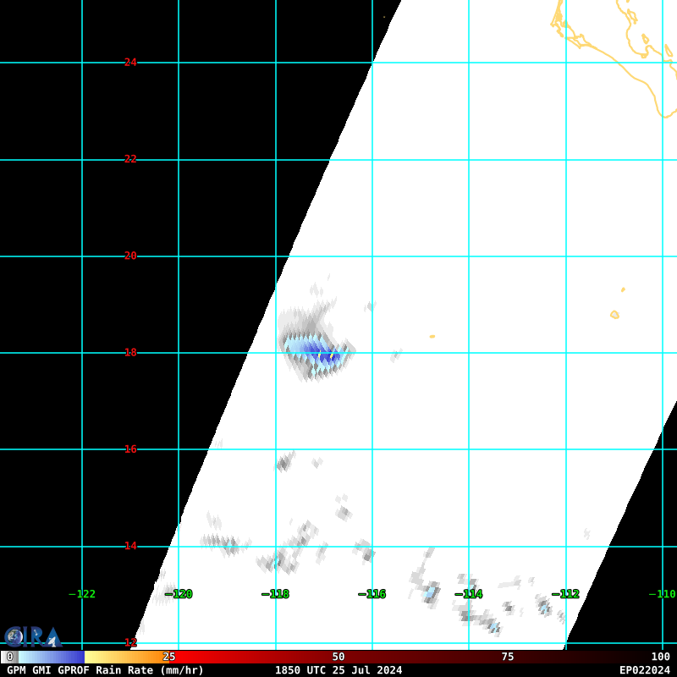Click longitude label -114
The width and height of the screenshot is (677, 677).
pyautogui.click(x=469, y=594)
